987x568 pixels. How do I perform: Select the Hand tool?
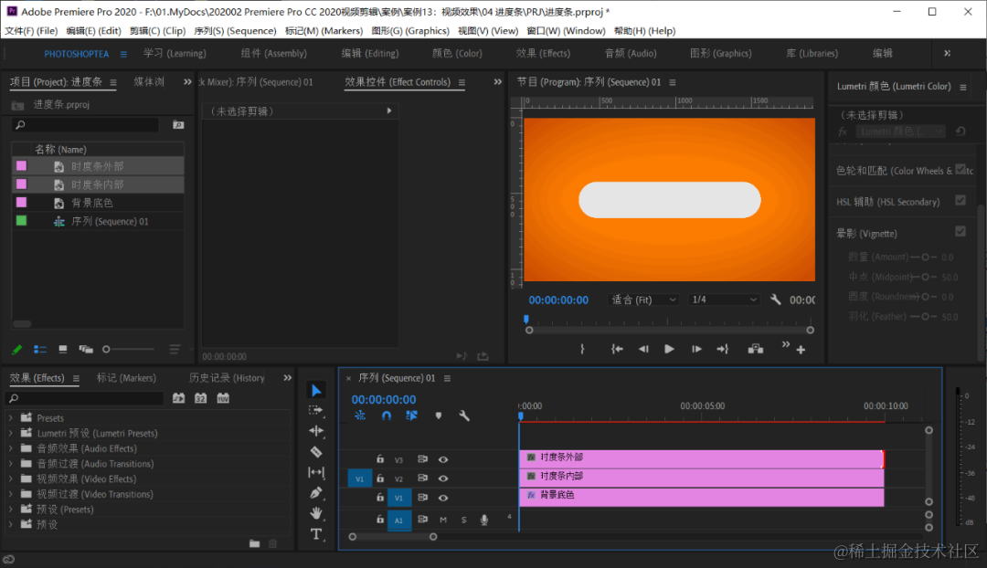coord(316,513)
